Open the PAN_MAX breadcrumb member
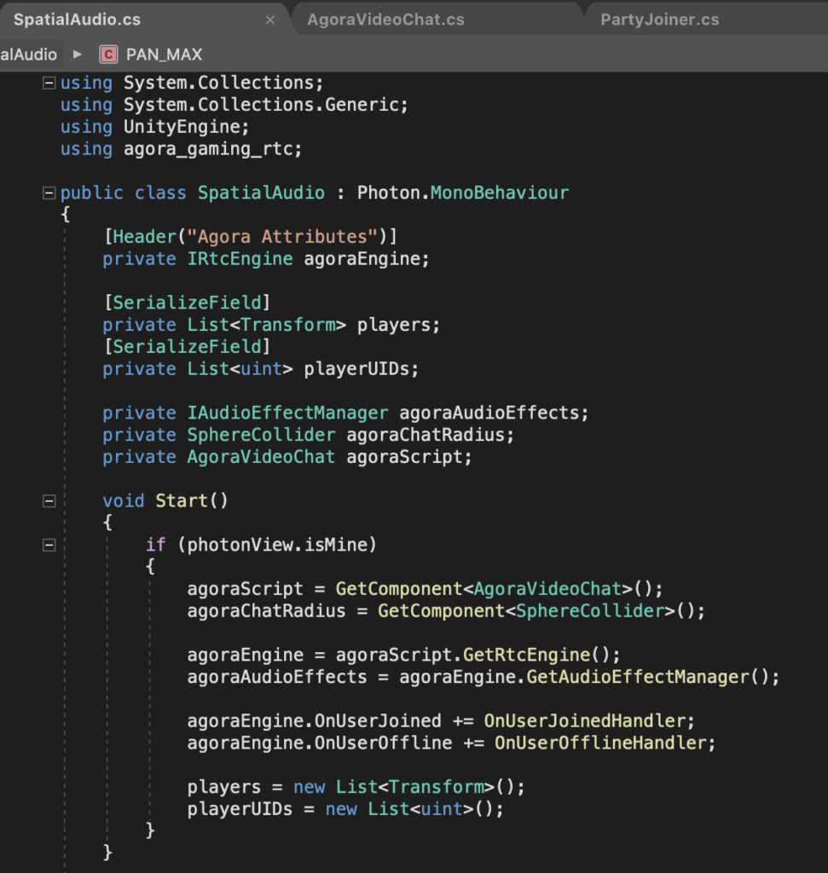The image size is (828, 873). tap(164, 55)
